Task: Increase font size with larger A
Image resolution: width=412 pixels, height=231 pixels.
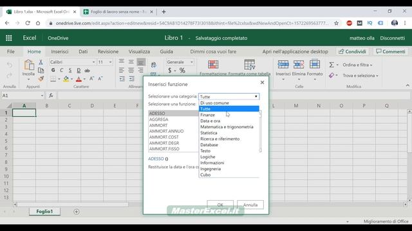Action: pyautogui.click(x=91, y=78)
